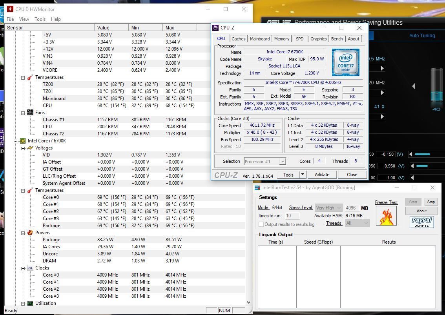Switch to the Graphics tab in CPU-Z
The width and height of the screenshot is (445, 315).
318,39
